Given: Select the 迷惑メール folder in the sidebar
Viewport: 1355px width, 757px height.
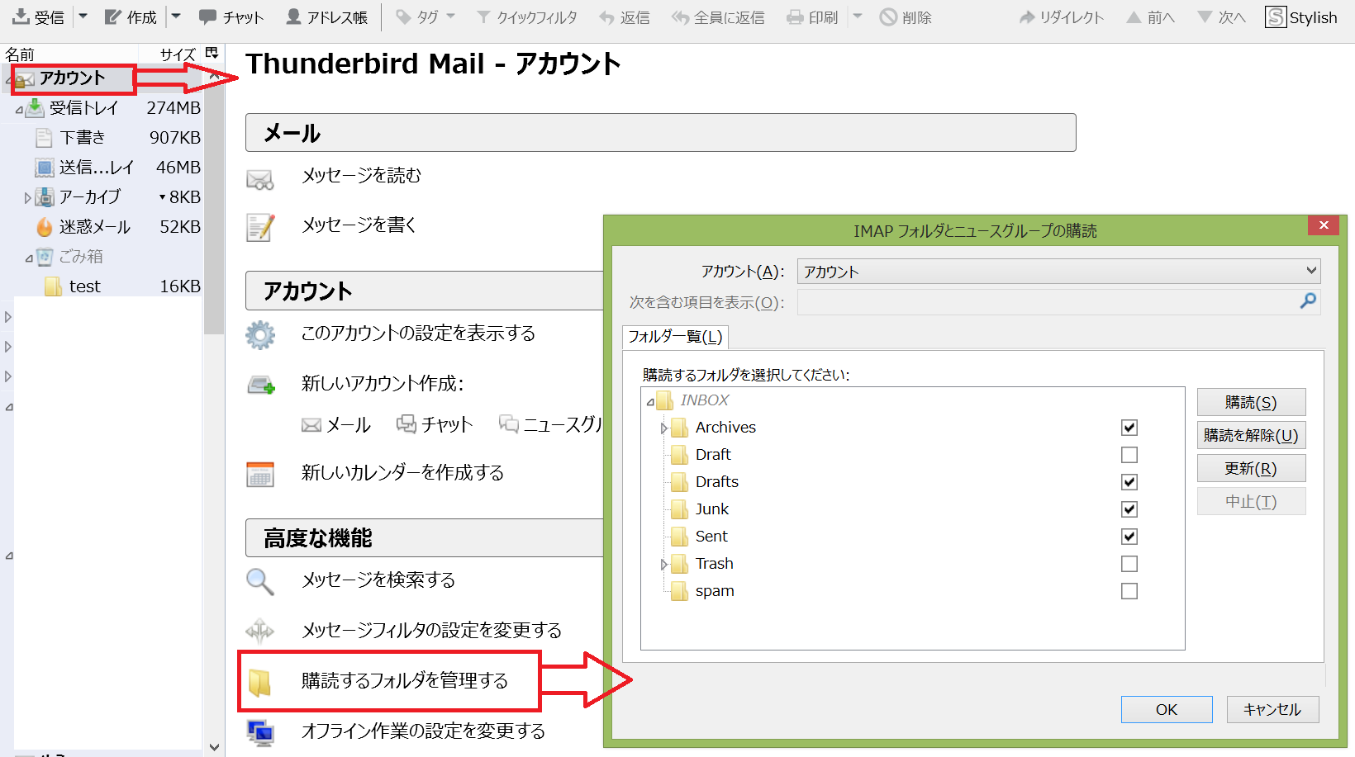Looking at the screenshot, I should click(94, 227).
